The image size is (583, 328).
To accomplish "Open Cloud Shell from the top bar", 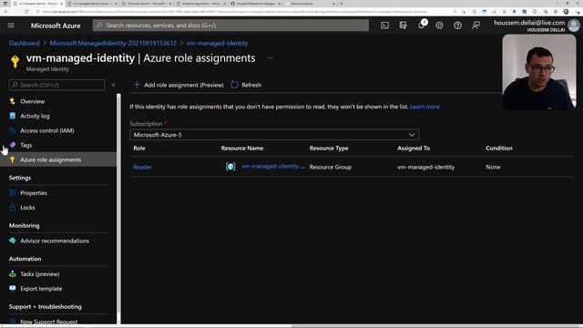I will pyautogui.click(x=384, y=26).
